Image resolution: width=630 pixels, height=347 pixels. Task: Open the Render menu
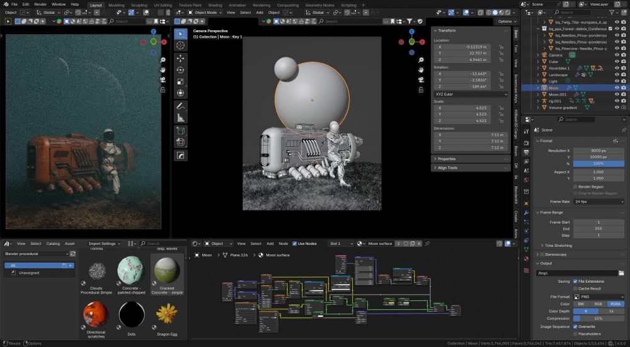click(40, 4)
